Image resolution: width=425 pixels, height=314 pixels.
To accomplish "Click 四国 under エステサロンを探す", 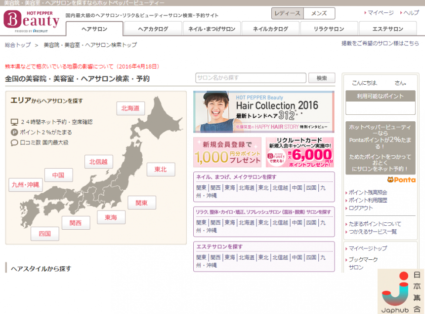I will (311, 257).
